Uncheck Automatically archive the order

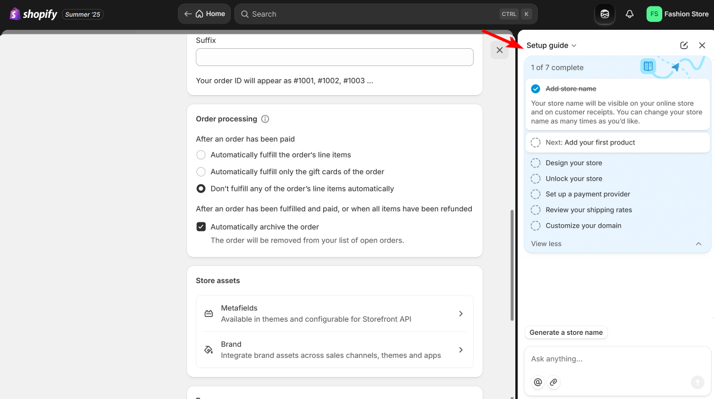click(x=201, y=227)
